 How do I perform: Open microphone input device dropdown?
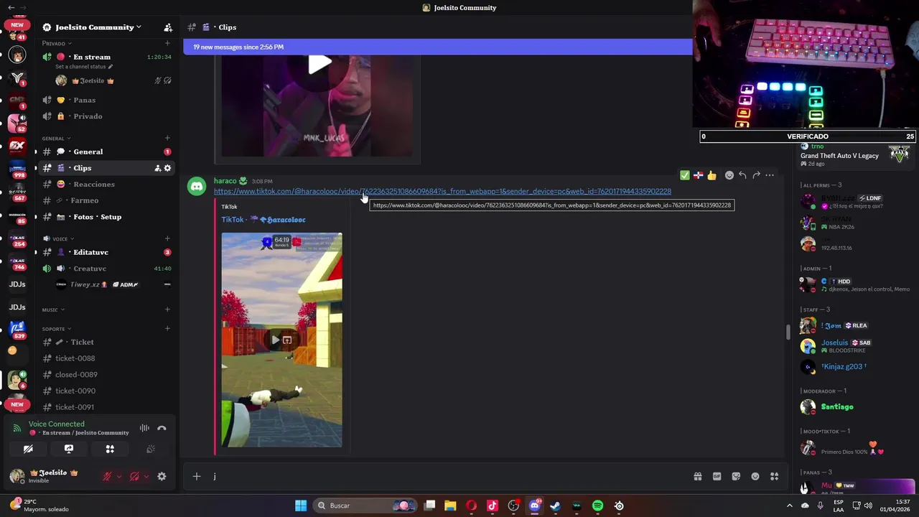click(x=118, y=476)
